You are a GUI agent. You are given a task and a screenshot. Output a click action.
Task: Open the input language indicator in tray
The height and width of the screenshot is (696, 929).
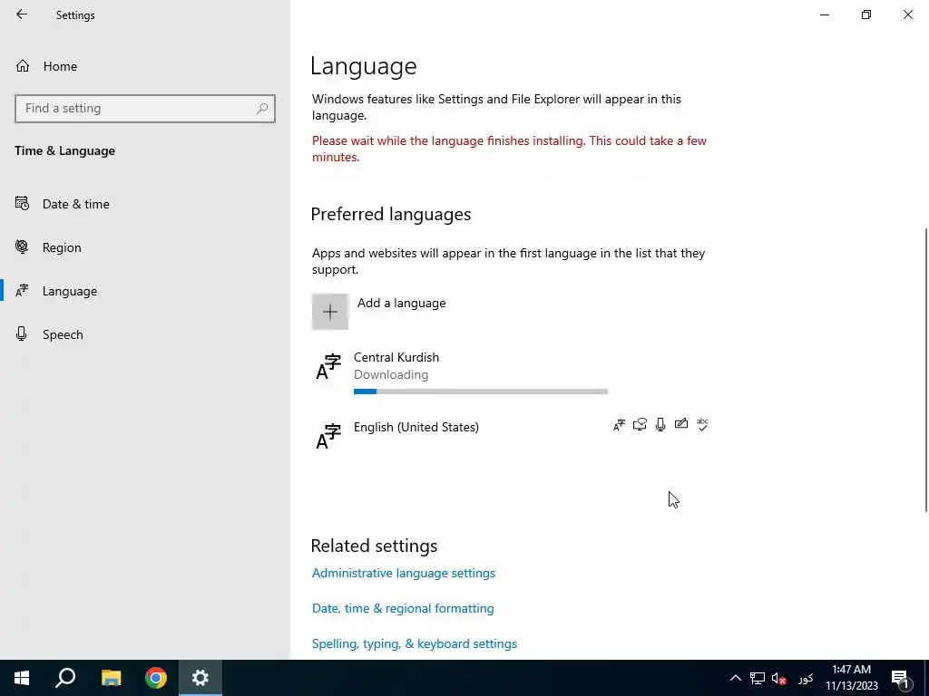click(x=806, y=678)
